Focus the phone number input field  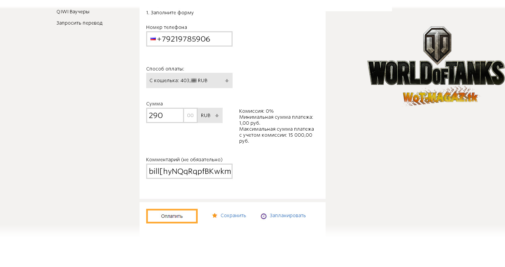point(189,39)
